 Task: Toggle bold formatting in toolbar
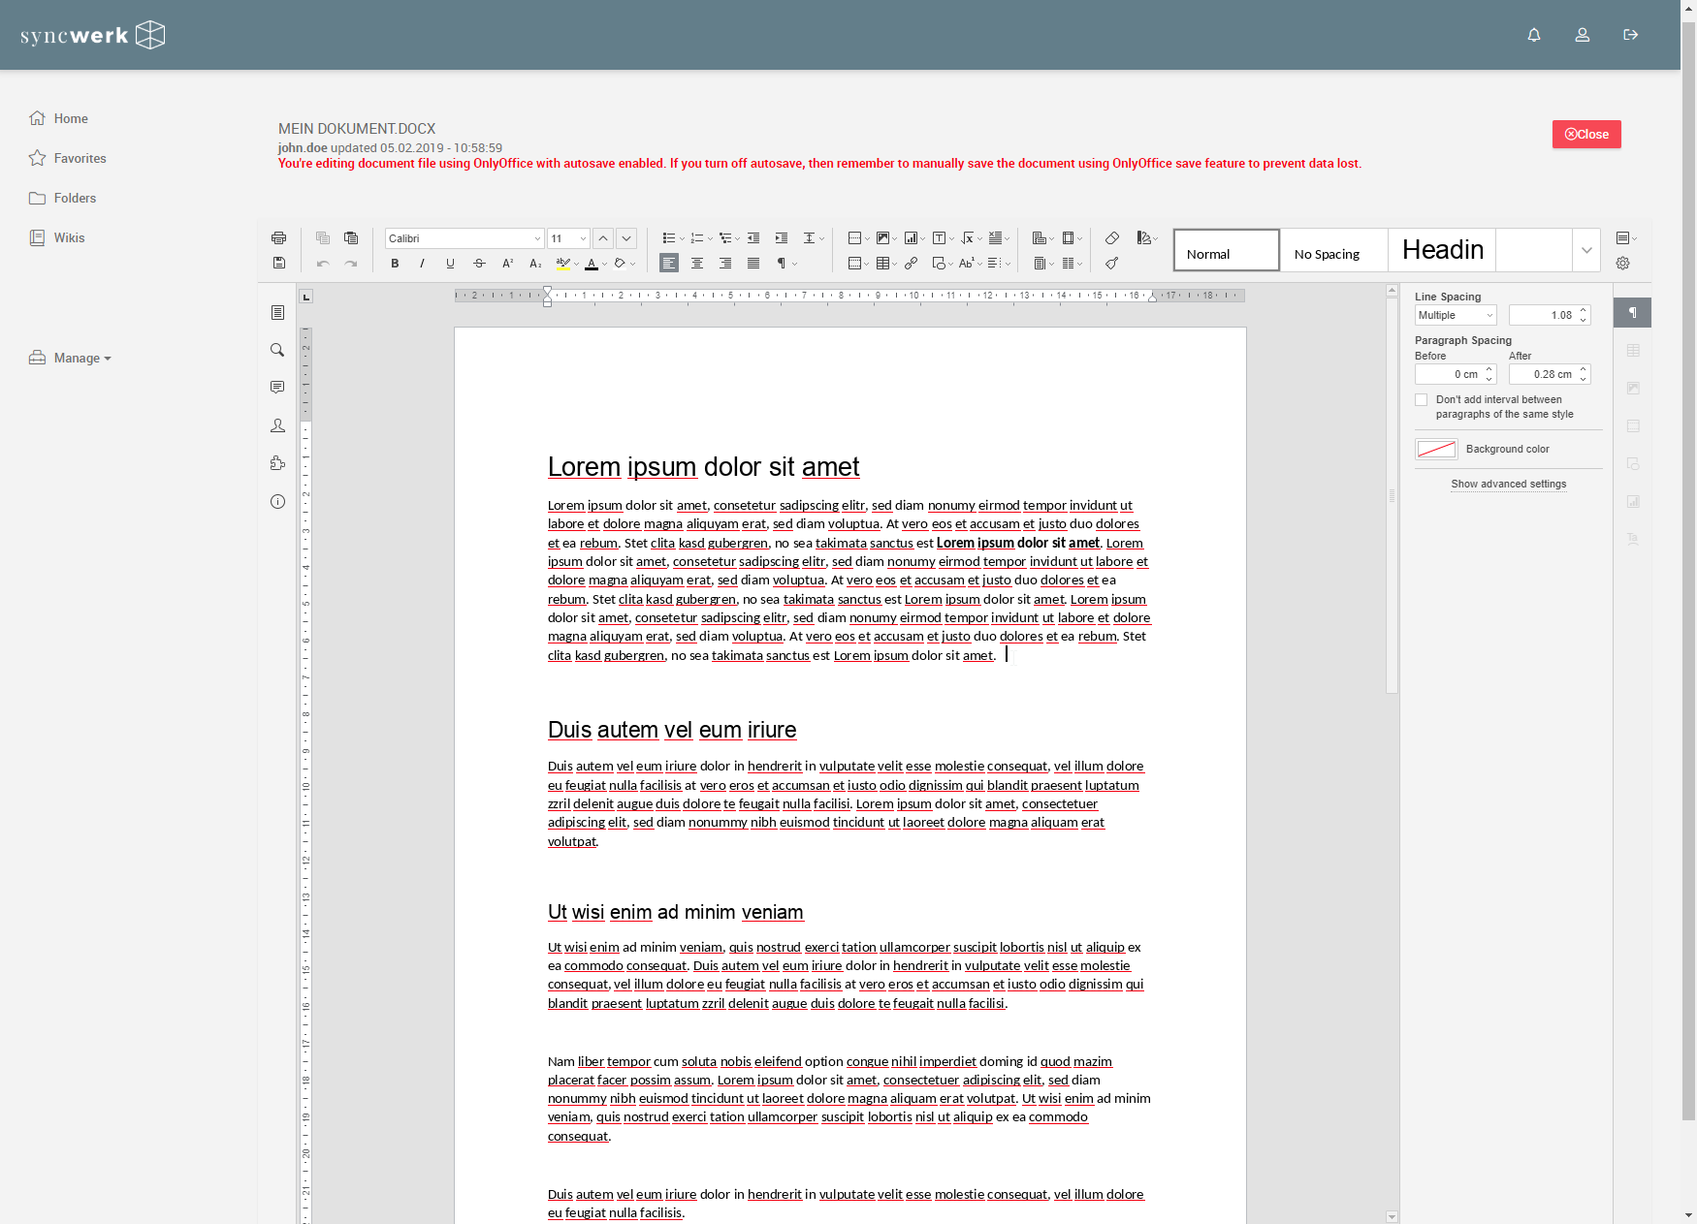tap(395, 264)
